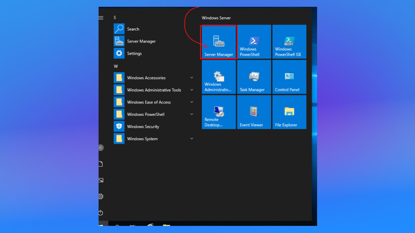415x233 pixels.
Task: Open the Windows PowerShell ISE tile
Action: click(x=289, y=42)
